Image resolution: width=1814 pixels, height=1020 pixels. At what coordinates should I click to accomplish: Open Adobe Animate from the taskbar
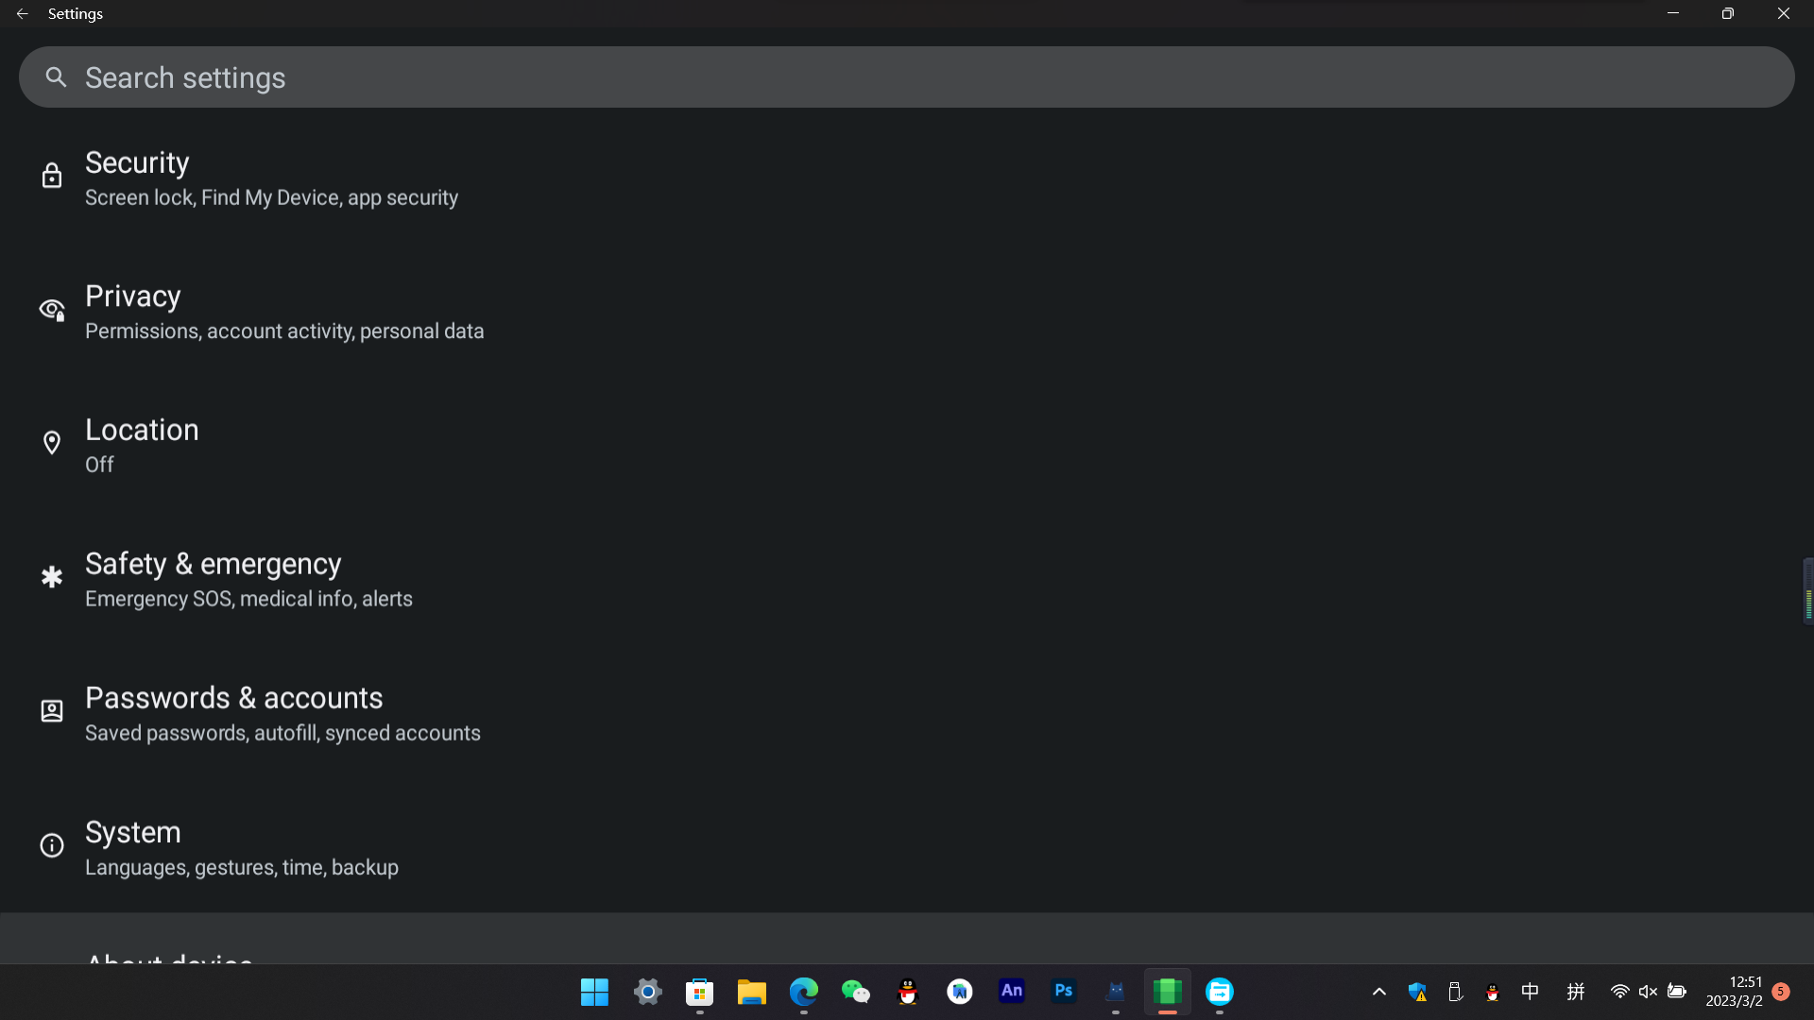click(x=1012, y=992)
